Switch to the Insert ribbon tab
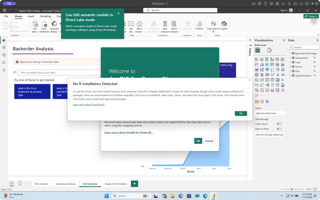Viewport: 320px width, 200px height. point(31,16)
